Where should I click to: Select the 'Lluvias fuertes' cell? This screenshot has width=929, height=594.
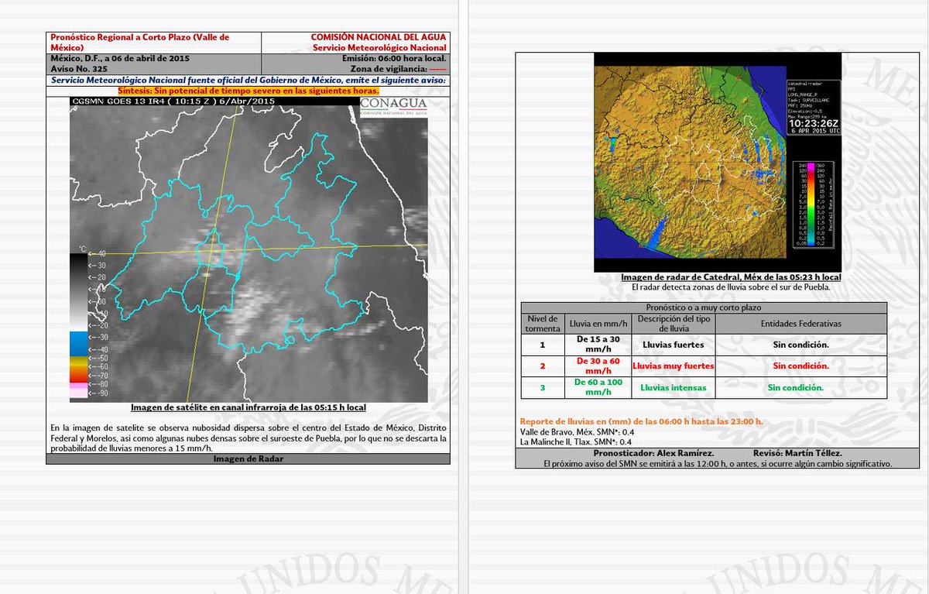673,344
